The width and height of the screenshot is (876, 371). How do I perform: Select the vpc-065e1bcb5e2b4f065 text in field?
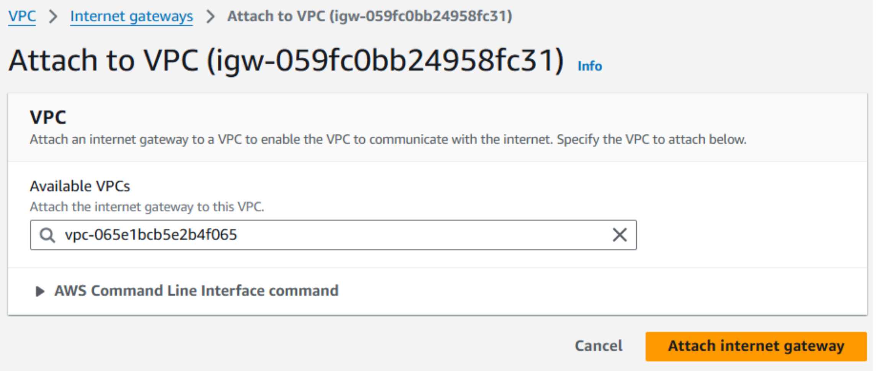[x=151, y=235]
